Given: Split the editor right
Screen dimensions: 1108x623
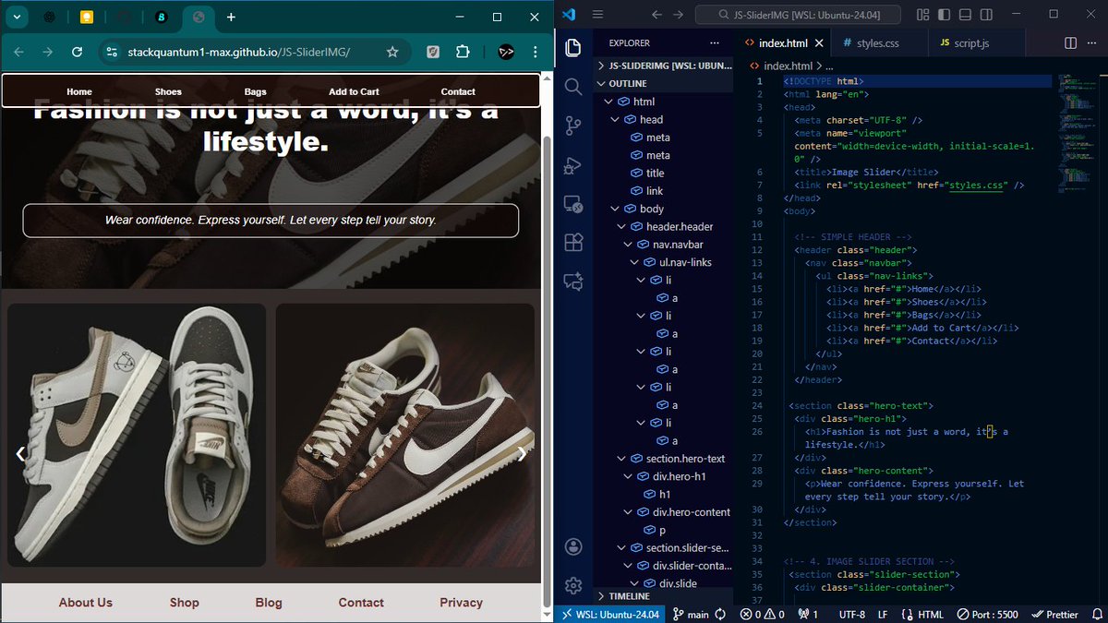Looking at the screenshot, I should [1071, 42].
